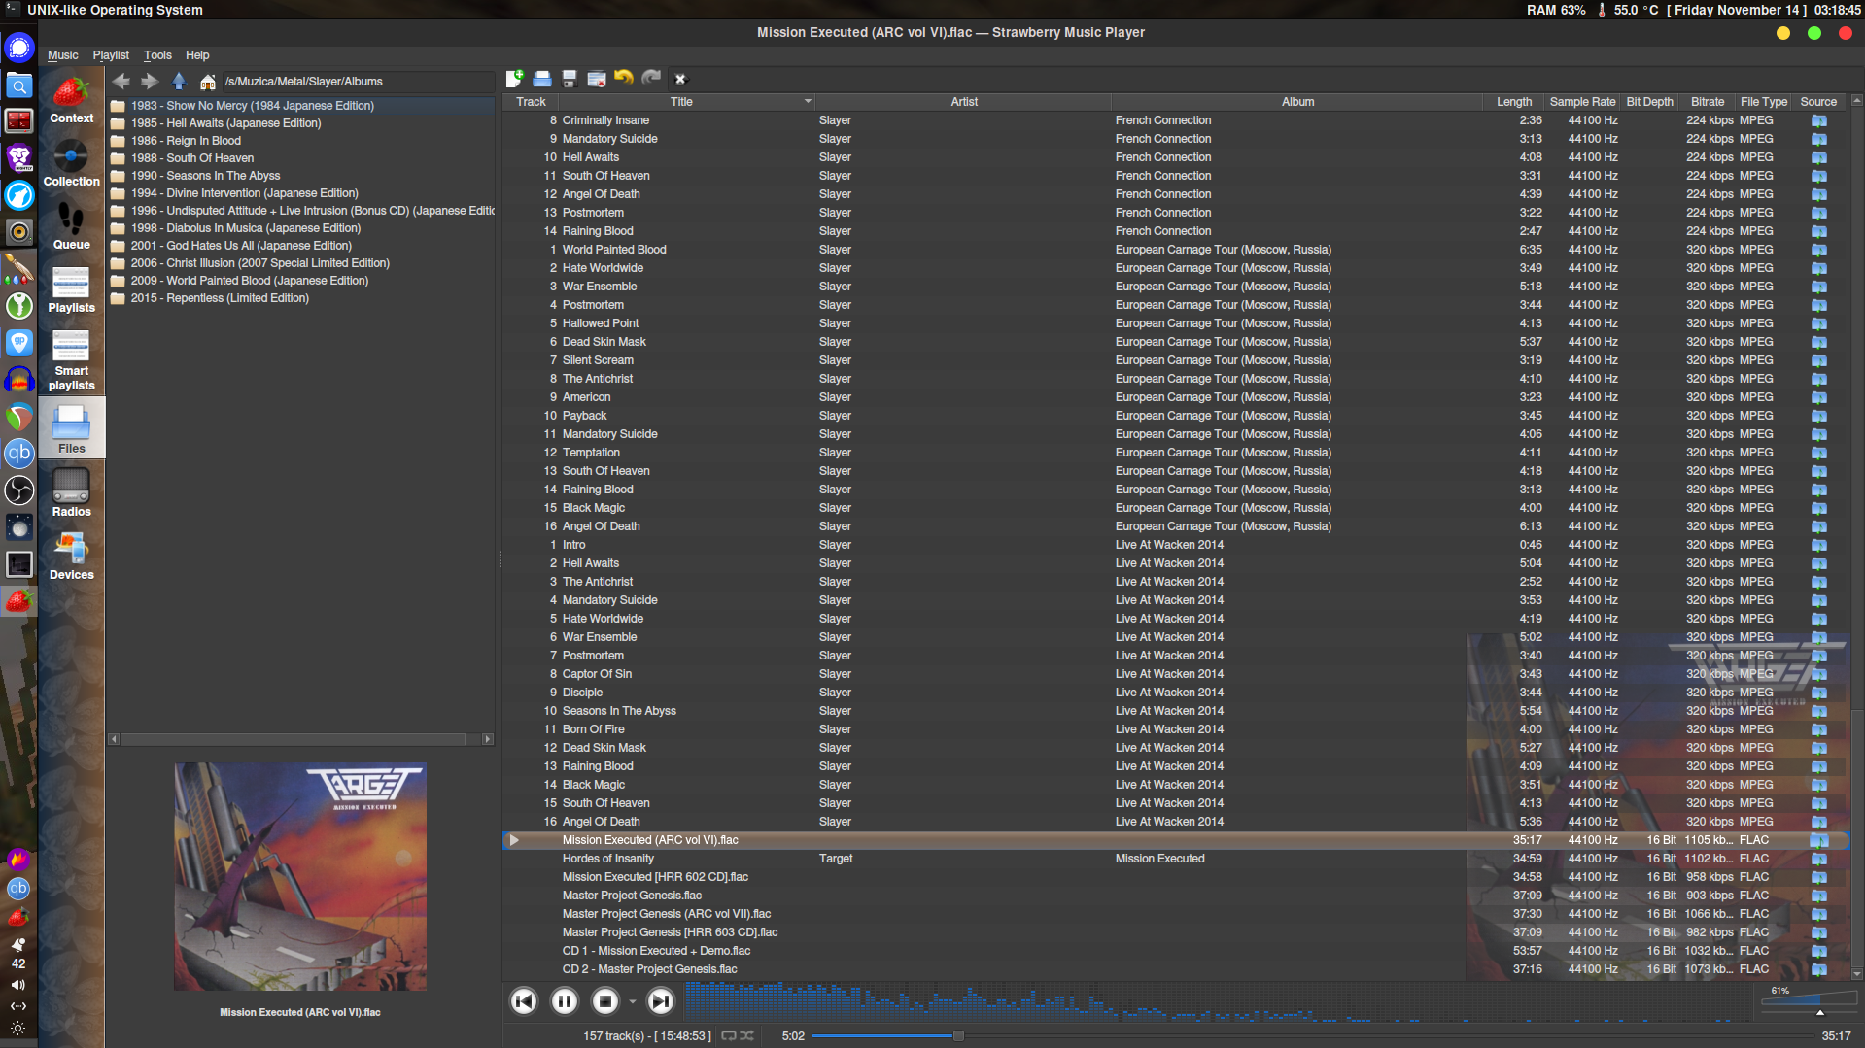The width and height of the screenshot is (1865, 1048).
Task: Sort the playlist by Artist column
Action: pyautogui.click(x=964, y=102)
